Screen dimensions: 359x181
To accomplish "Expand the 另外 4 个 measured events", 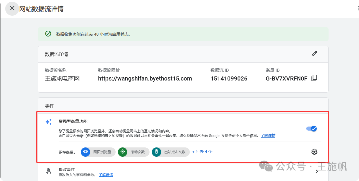I will click(x=202, y=152).
